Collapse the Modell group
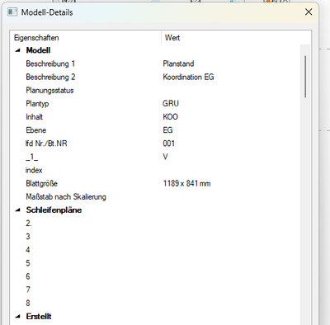 click(18, 50)
